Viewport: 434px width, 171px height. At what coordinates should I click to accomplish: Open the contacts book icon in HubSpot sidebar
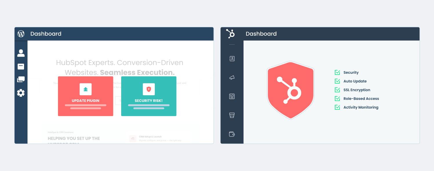tap(232, 59)
